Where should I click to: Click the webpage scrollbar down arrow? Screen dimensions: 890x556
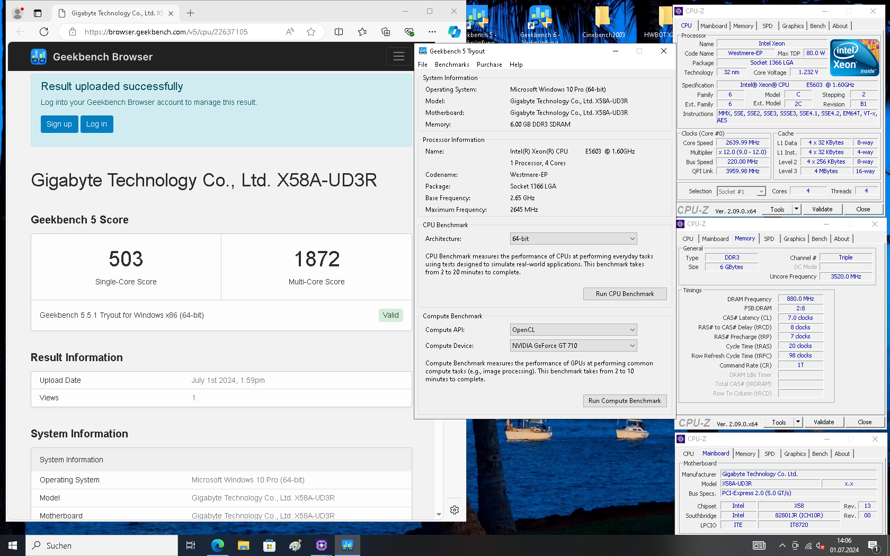coord(439,514)
